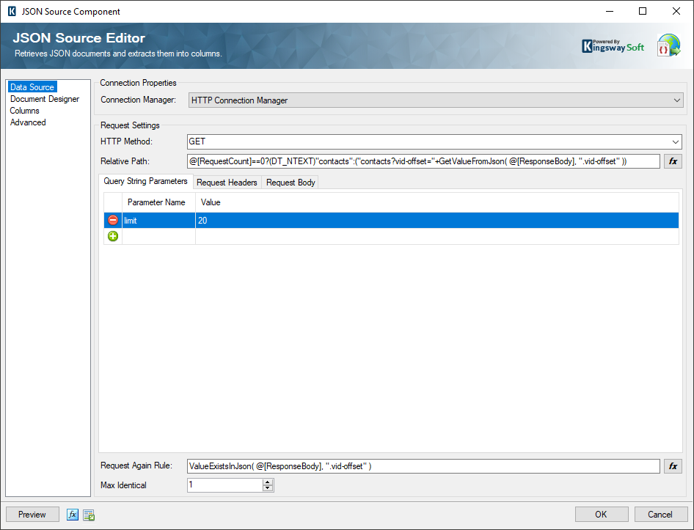
Task: Click the application icon in the title bar
Action: pos(10,11)
